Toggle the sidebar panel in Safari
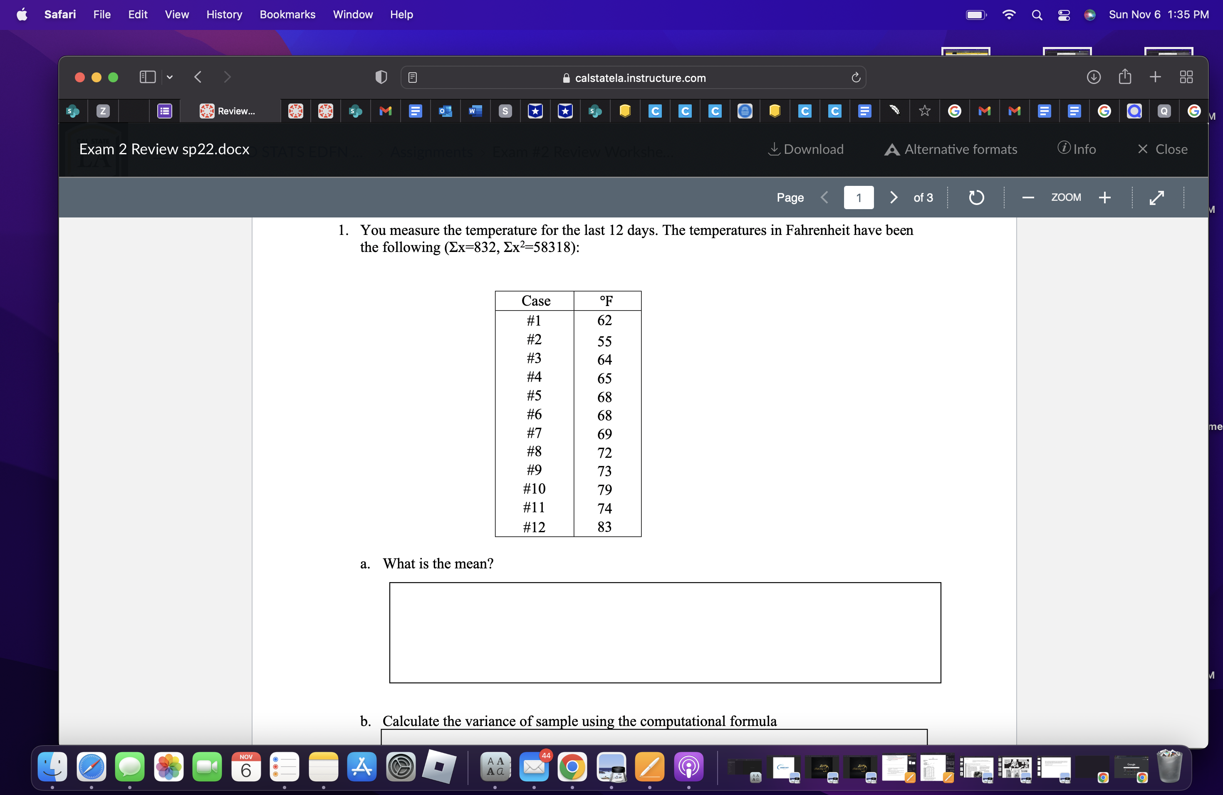Image resolution: width=1223 pixels, height=795 pixels. [146, 77]
